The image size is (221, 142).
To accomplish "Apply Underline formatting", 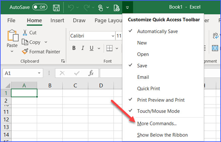I will click(x=91, y=48).
